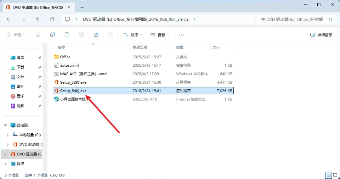Image resolution: width=340 pixels, height=179 pixels.
Task: Open 下载 in the sidebar
Action: click(x=20, y=67)
